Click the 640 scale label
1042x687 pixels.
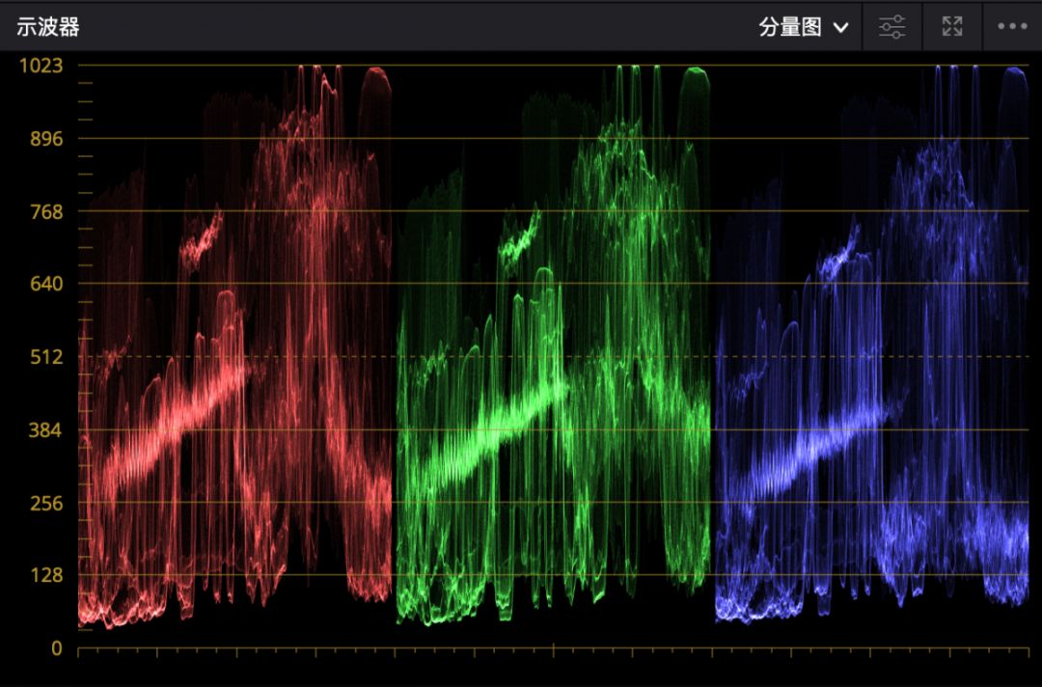click(46, 284)
